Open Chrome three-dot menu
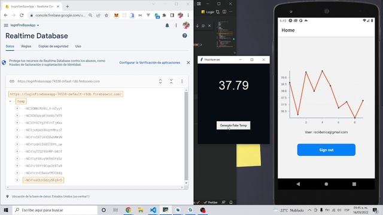The width and height of the screenshot is (383, 215). point(188,16)
